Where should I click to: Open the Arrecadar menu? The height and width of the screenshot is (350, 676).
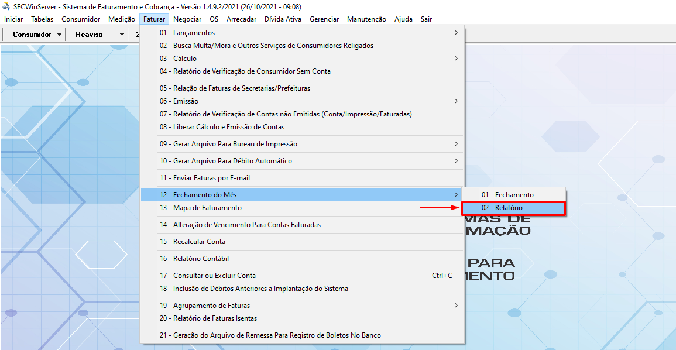click(241, 19)
